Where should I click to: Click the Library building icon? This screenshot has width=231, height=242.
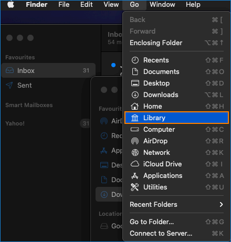(135, 118)
